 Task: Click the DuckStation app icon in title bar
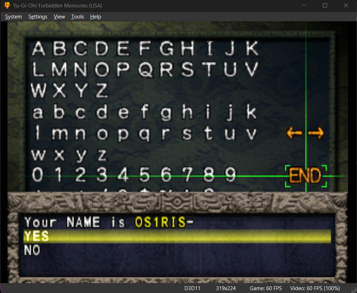(7, 5)
